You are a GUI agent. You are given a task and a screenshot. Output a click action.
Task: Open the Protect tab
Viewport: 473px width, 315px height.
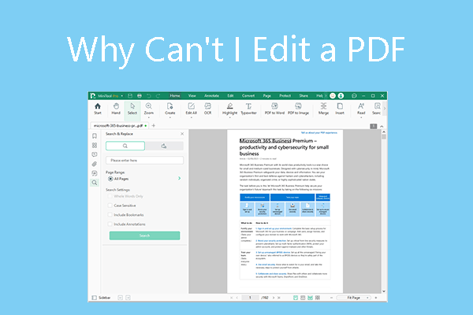tap(285, 95)
